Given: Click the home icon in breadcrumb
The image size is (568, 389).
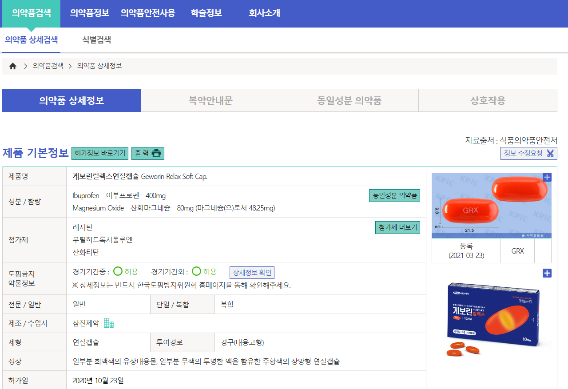Looking at the screenshot, I should click(x=13, y=66).
